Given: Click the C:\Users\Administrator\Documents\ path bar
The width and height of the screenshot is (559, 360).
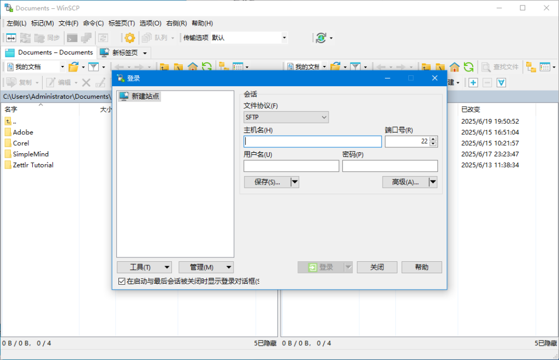Looking at the screenshot, I should click(x=56, y=97).
